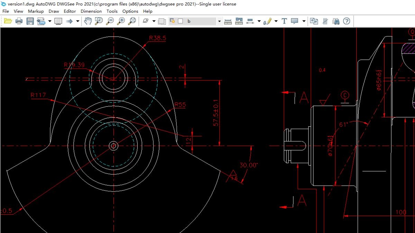This screenshot has width=415, height=233.
Task: Activate the Zoom Window magnifier tool
Action: click(99, 21)
